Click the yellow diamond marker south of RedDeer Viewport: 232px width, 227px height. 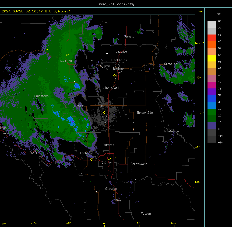coord(115,76)
